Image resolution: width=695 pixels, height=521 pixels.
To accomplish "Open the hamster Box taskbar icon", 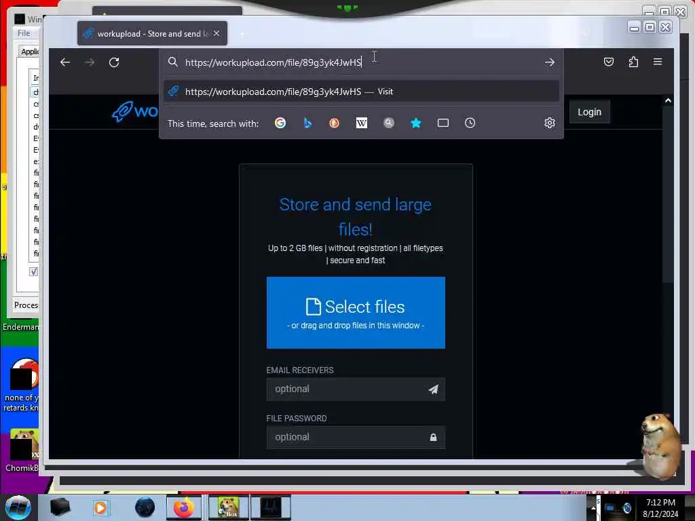I will [228, 507].
